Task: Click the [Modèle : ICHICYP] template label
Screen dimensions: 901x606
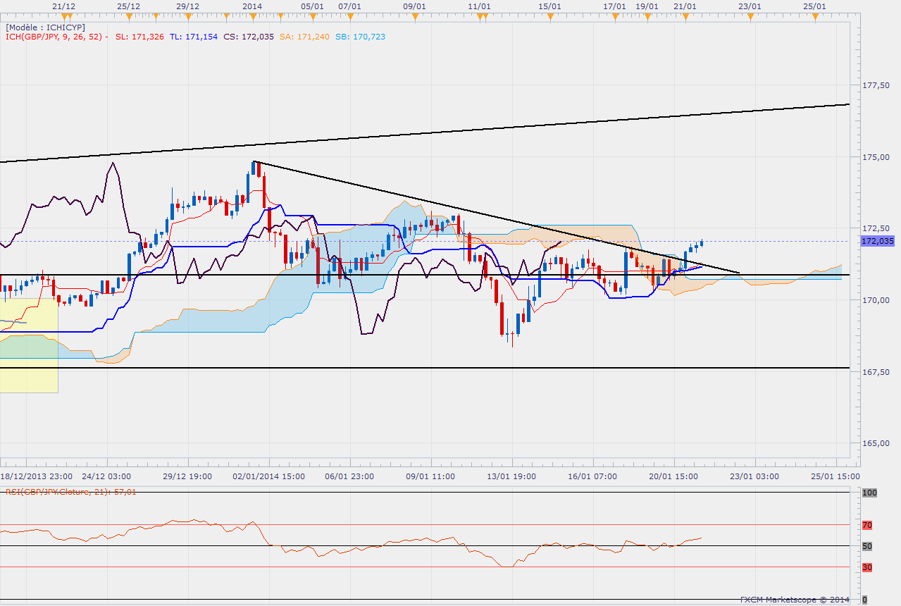Action: pyautogui.click(x=46, y=27)
